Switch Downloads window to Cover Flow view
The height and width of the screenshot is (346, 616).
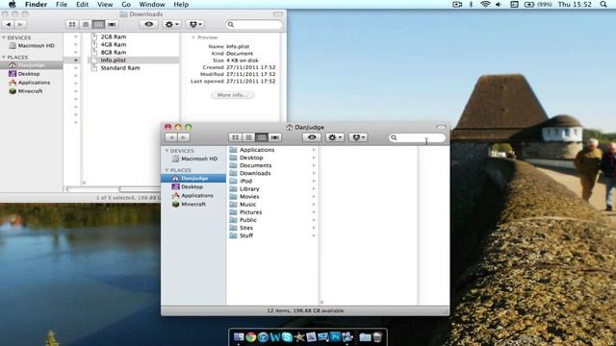112,24
